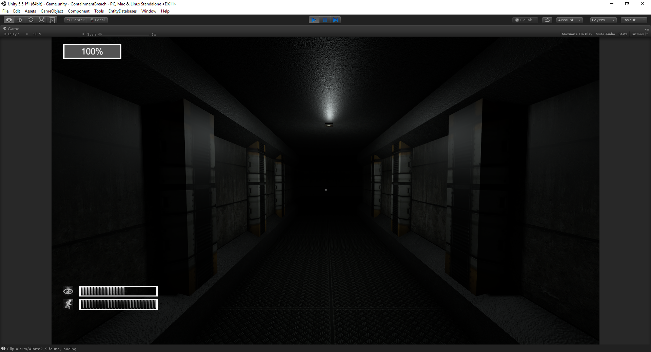
Task: Click the sprint stamina progress bar
Action: (118, 305)
